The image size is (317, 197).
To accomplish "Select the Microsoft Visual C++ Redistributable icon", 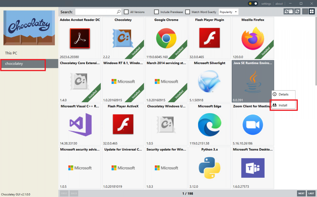I will click(80, 125).
